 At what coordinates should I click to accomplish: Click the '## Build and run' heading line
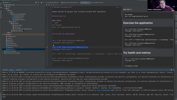59,16
